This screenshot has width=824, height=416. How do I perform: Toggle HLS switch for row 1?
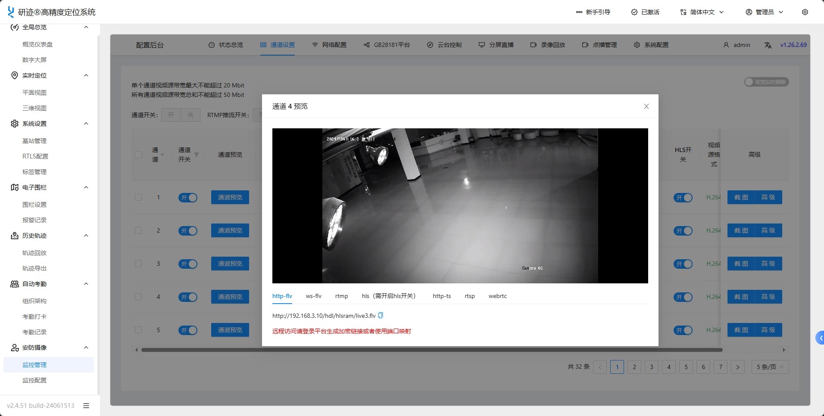point(683,197)
